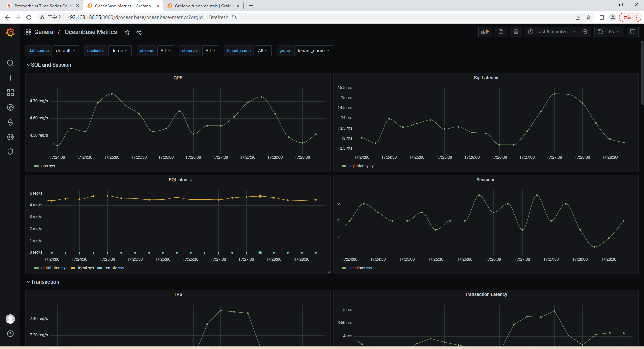
Task: Refresh the dashboard now
Action: click(x=600, y=32)
